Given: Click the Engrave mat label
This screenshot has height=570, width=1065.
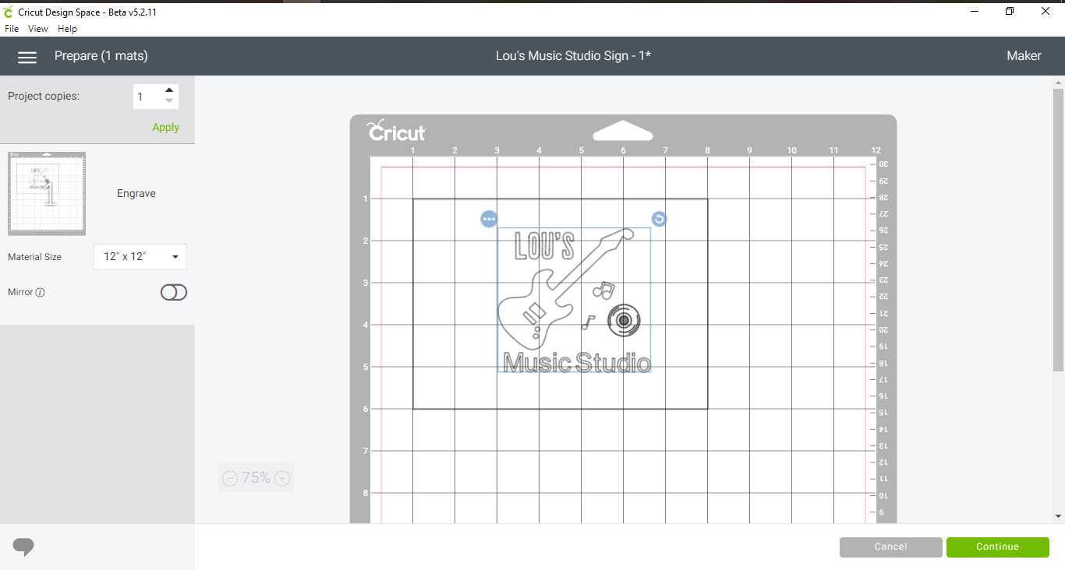Looking at the screenshot, I should (136, 194).
